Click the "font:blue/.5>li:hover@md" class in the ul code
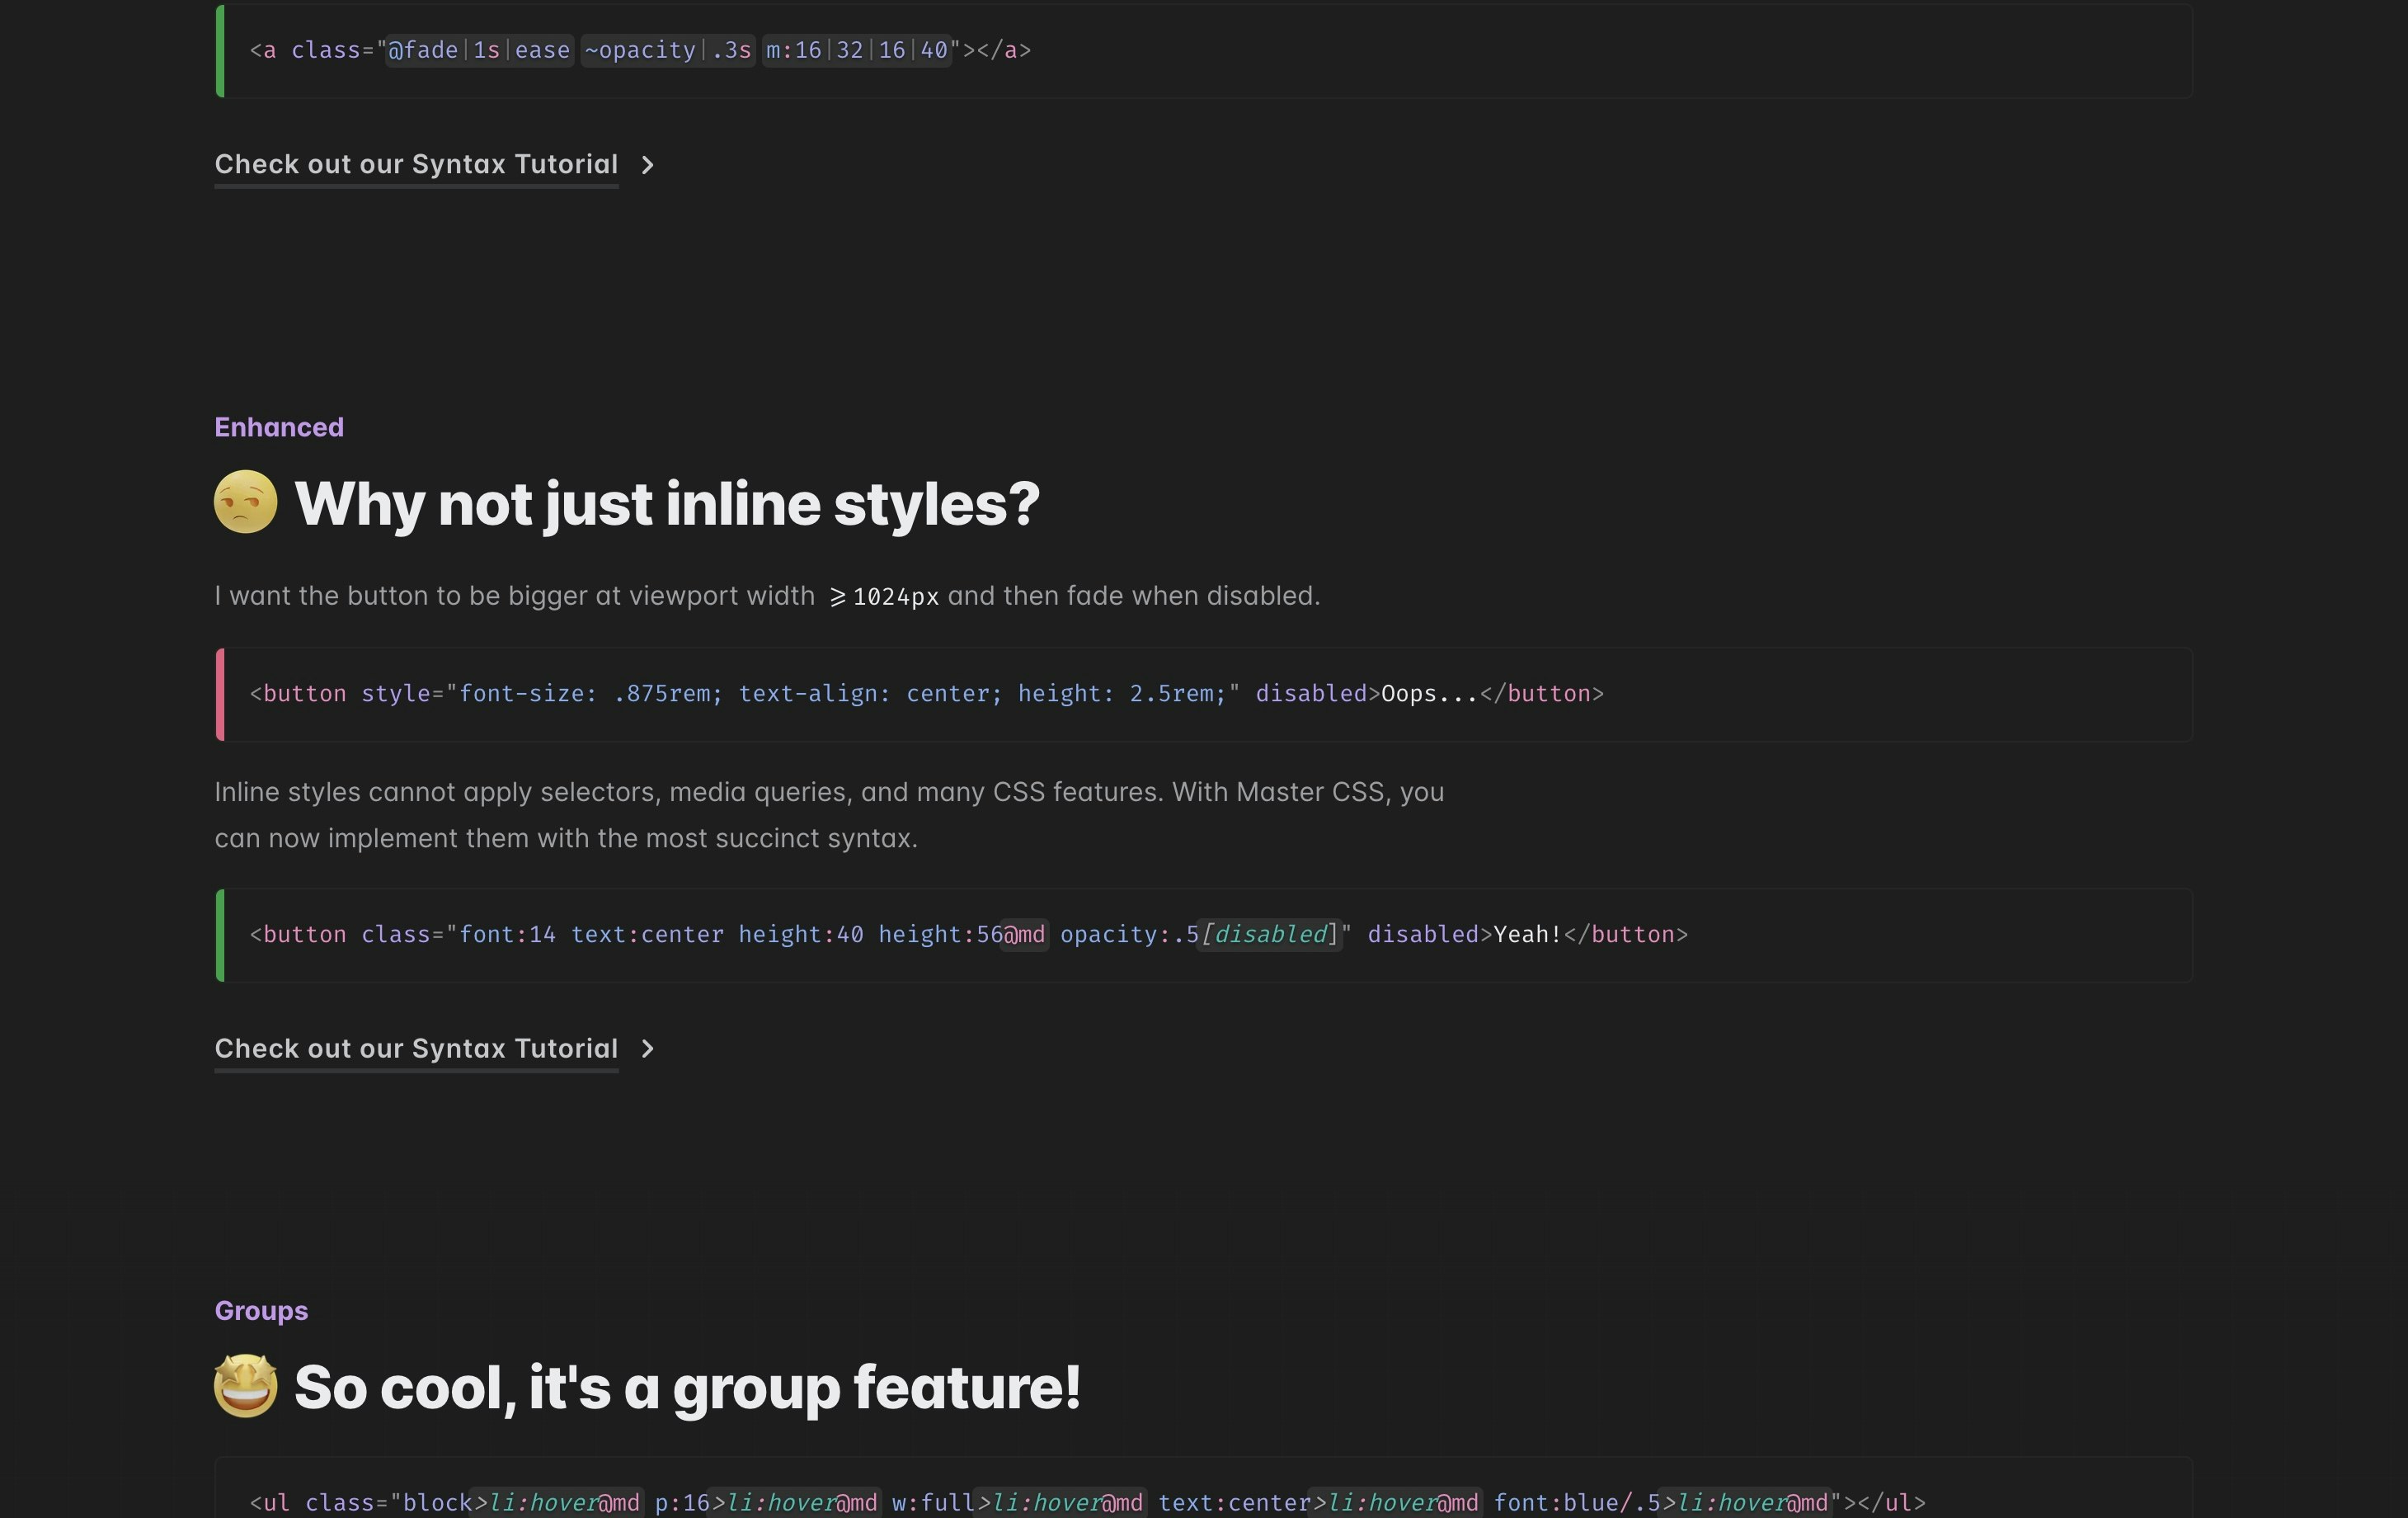The height and width of the screenshot is (1518, 2408). 1662,1503
